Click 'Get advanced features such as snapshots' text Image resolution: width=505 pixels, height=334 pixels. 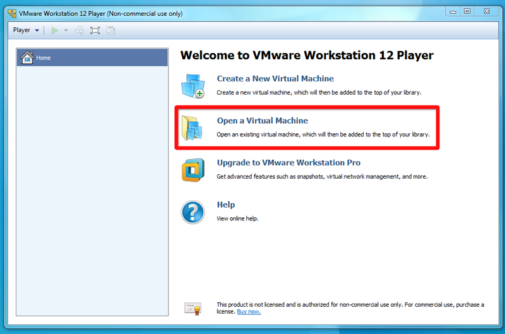[322, 177]
